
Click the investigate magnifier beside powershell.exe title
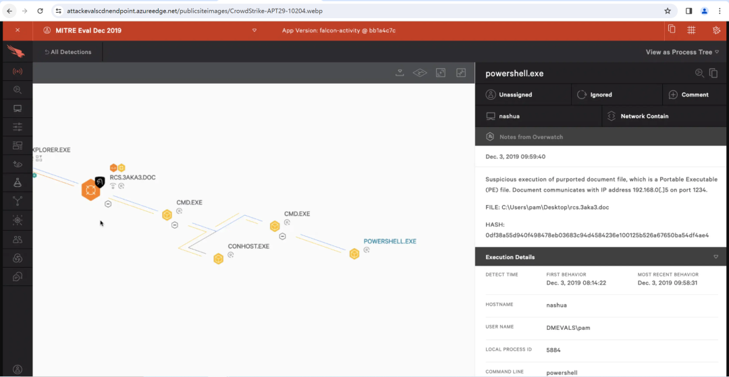(699, 73)
